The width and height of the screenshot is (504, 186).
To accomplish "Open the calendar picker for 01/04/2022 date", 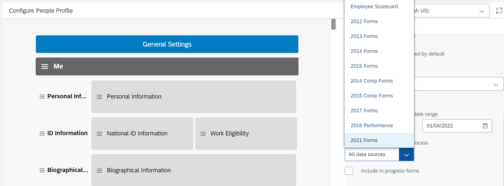I will pyautogui.click(x=485, y=126).
